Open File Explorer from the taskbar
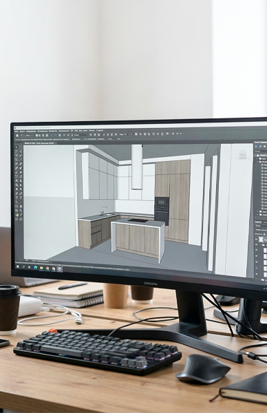 (x=41, y=268)
